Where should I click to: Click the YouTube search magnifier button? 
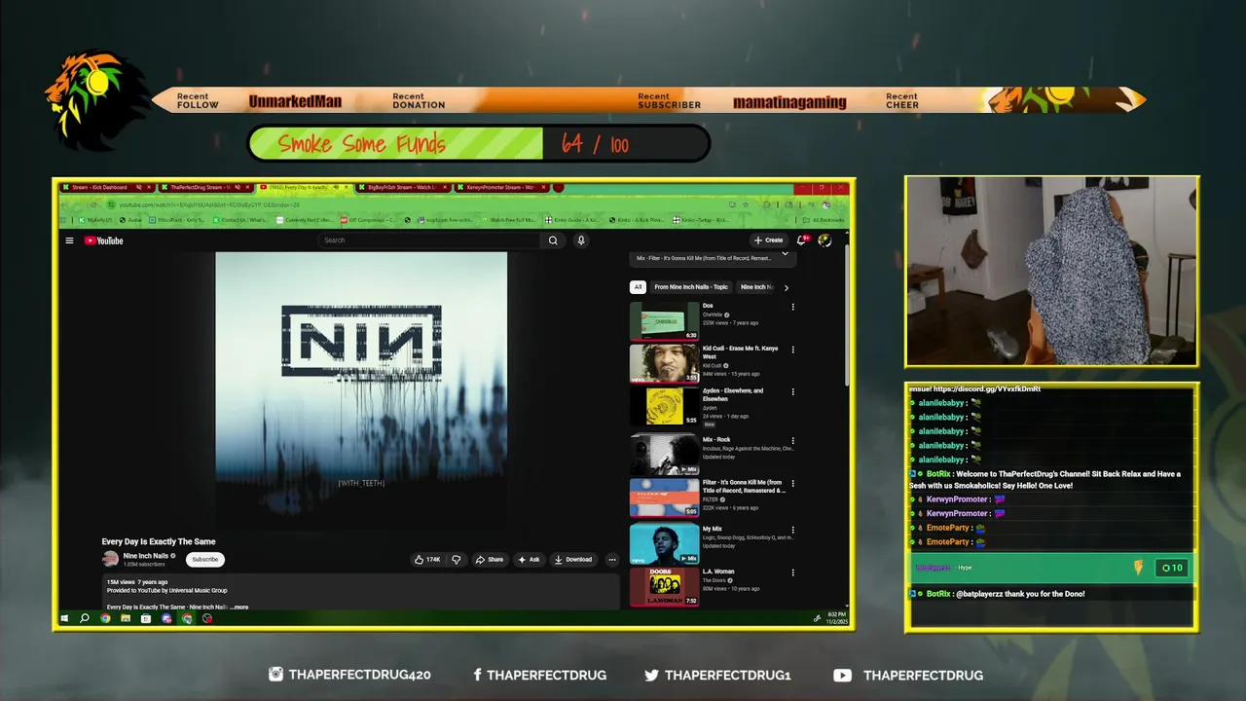point(553,240)
